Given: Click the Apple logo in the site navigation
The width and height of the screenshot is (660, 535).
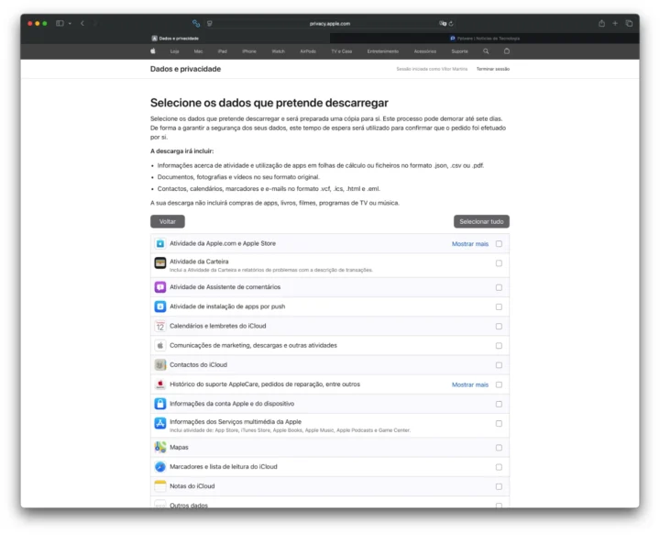Looking at the screenshot, I should pyautogui.click(x=153, y=51).
